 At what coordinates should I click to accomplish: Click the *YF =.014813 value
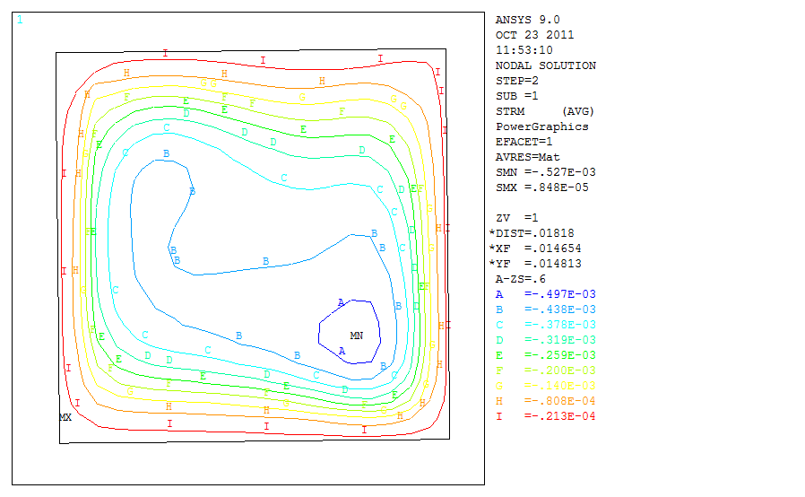pos(535,264)
